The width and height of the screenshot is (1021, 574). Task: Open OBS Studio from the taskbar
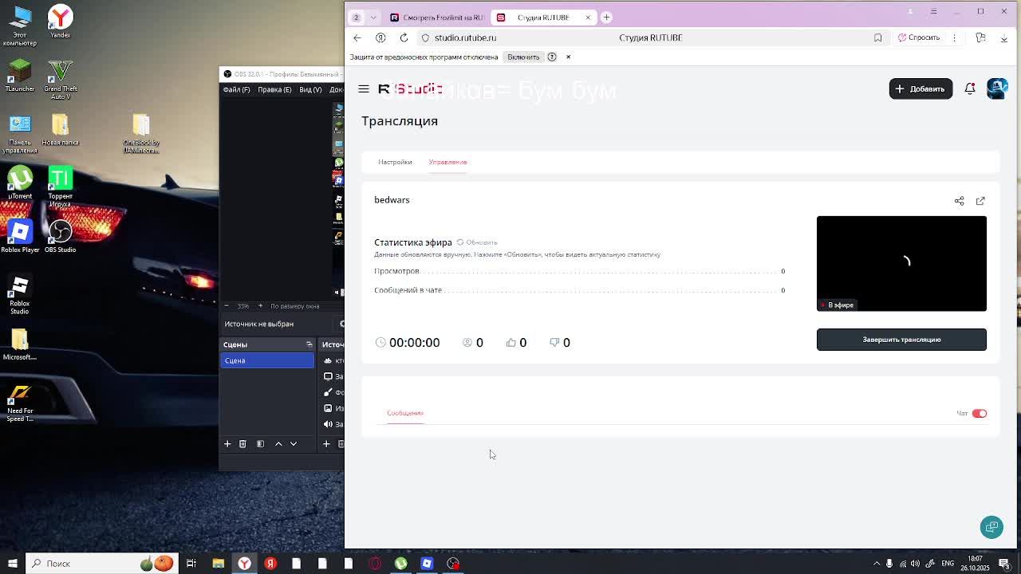tap(453, 564)
